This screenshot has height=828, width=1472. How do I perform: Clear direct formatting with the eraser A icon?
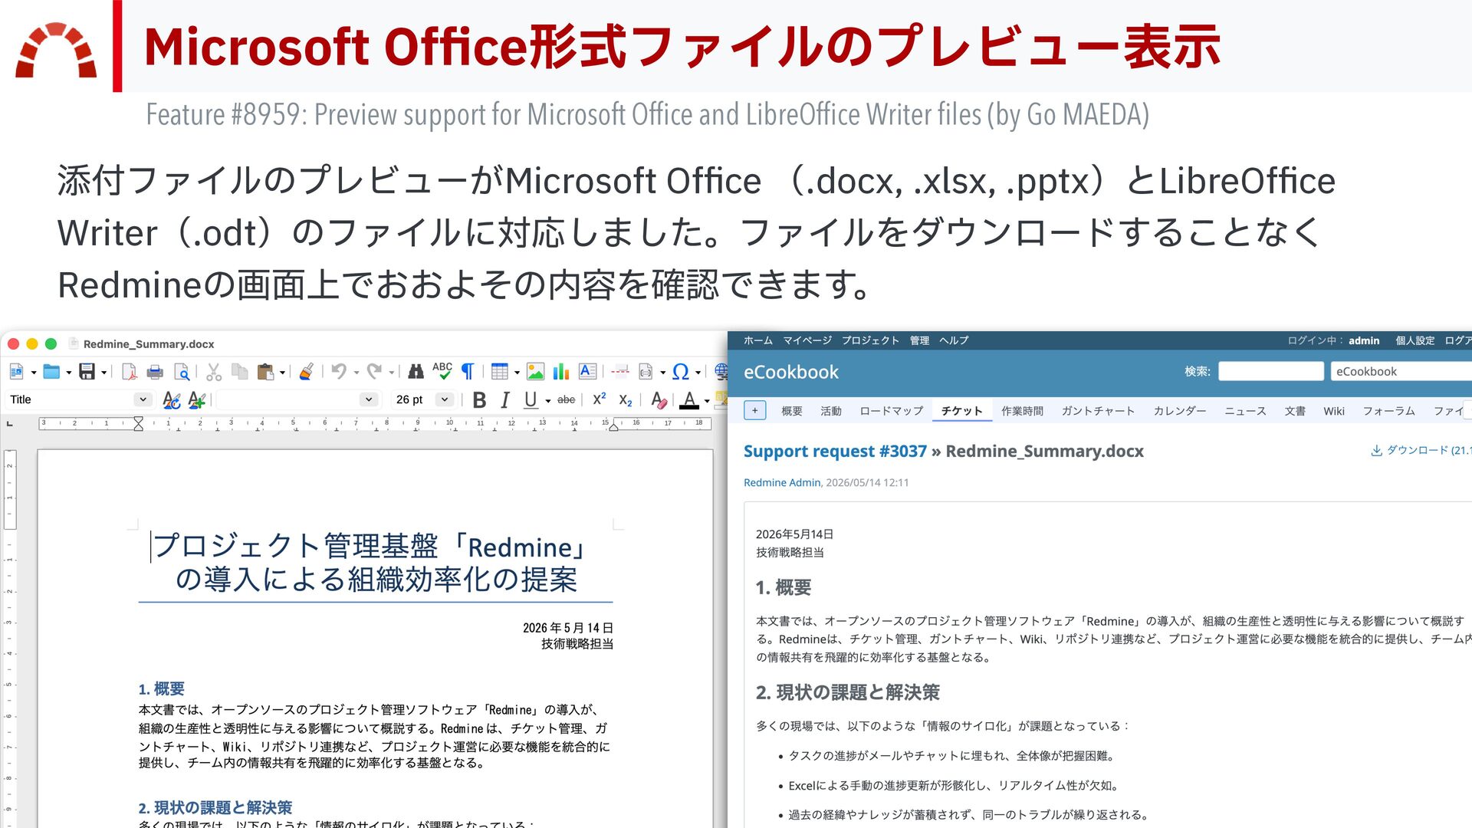(x=658, y=399)
